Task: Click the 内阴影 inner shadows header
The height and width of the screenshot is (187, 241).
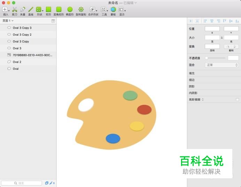Action: pos(214,93)
